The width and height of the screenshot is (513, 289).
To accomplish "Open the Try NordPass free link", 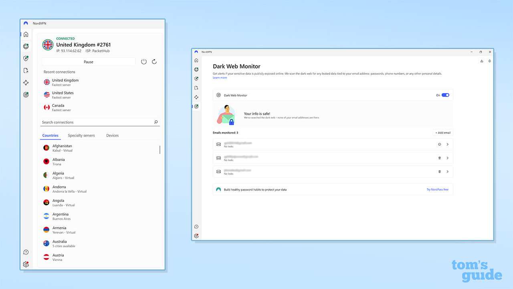I will [x=437, y=189].
